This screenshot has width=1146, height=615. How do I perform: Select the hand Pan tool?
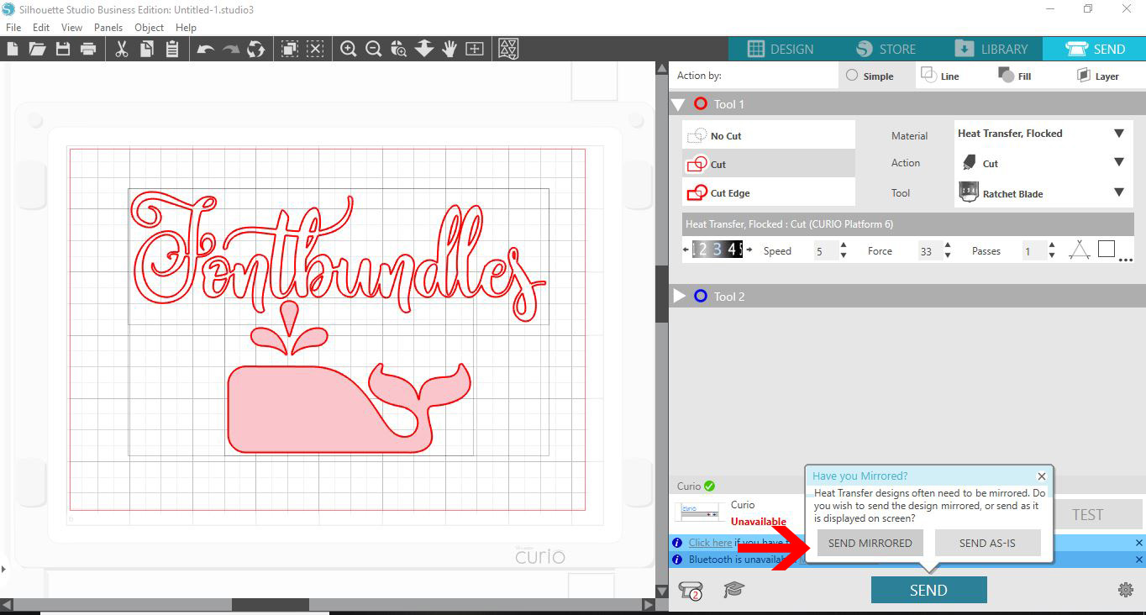click(x=449, y=49)
